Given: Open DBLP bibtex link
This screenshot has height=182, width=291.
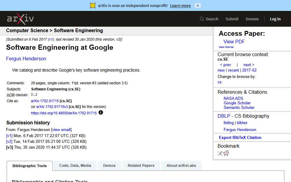Looking at the screenshot, I should click(x=242, y=123).
